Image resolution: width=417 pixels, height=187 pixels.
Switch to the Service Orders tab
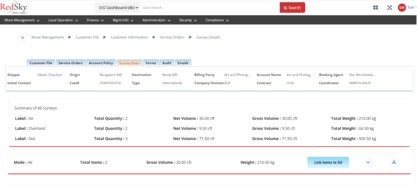[70, 63]
